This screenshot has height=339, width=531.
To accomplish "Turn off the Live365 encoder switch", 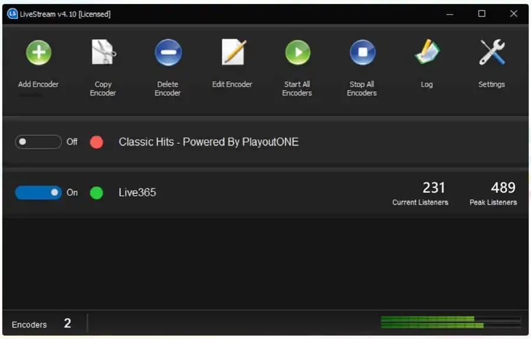I will (38, 193).
